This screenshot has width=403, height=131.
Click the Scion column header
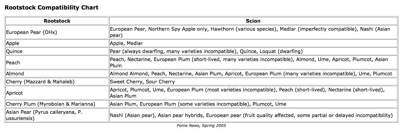click(253, 21)
